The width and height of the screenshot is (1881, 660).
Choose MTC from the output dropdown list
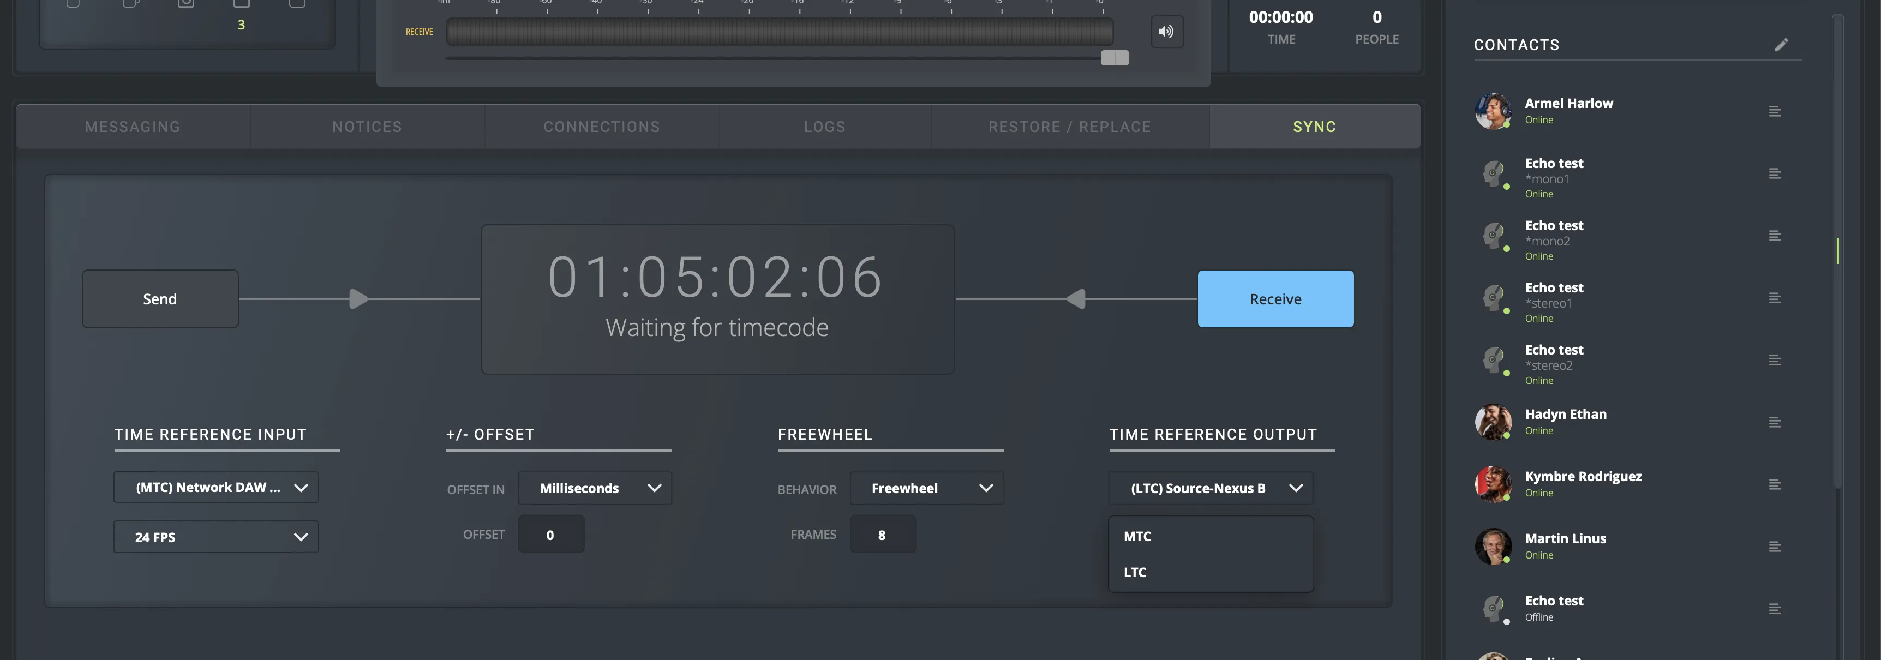(x=1212, y=536)
